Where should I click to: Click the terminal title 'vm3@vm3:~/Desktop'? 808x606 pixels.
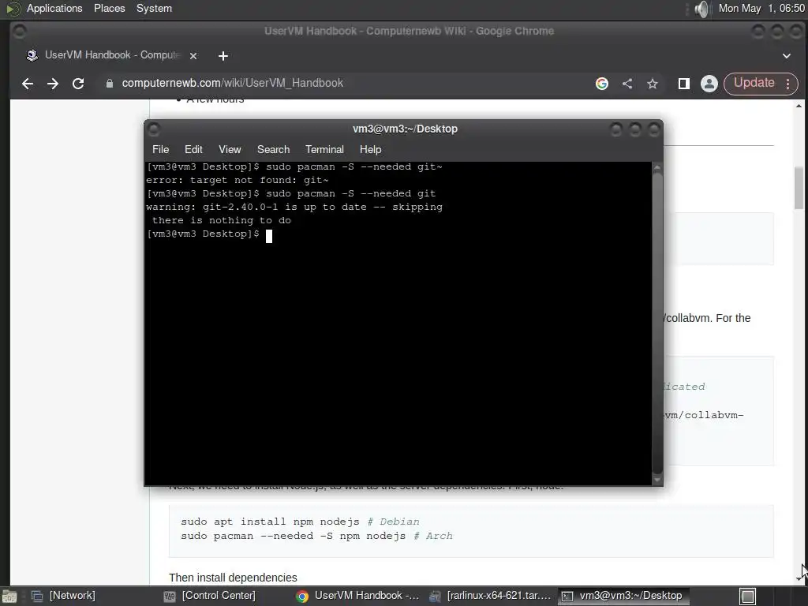click(405, 129)
